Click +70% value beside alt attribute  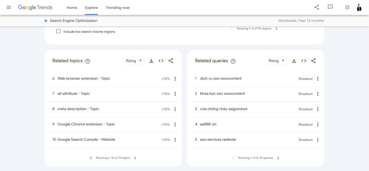[x=165, y=94]
